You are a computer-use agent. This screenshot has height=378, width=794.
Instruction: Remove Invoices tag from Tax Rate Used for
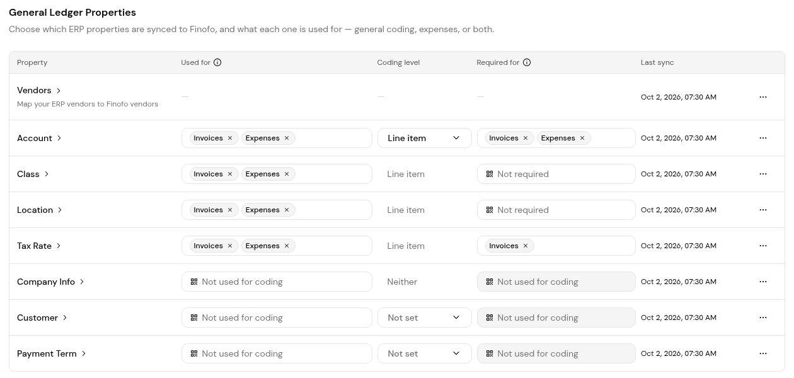[x=230, y=246]
